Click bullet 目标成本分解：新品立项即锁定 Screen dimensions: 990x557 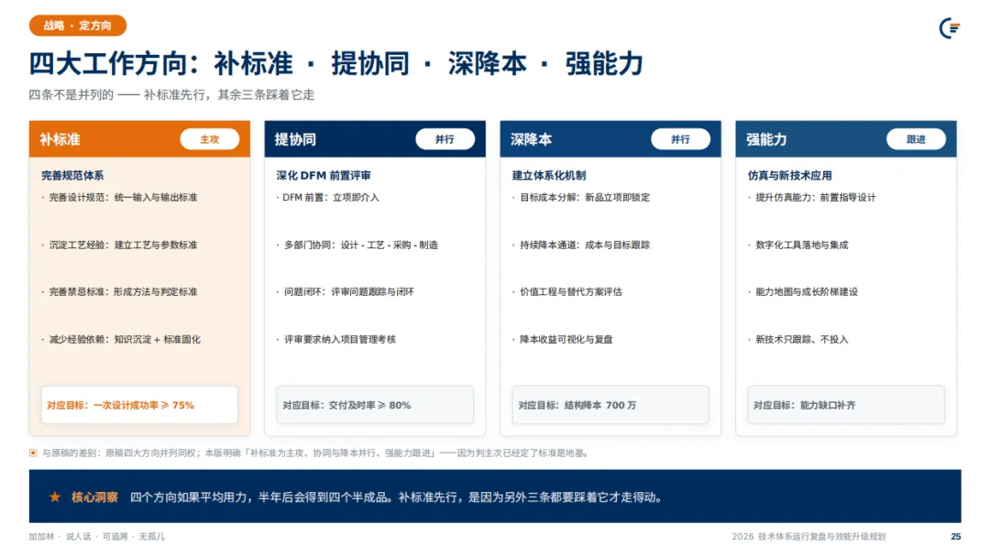pos(581,198)
